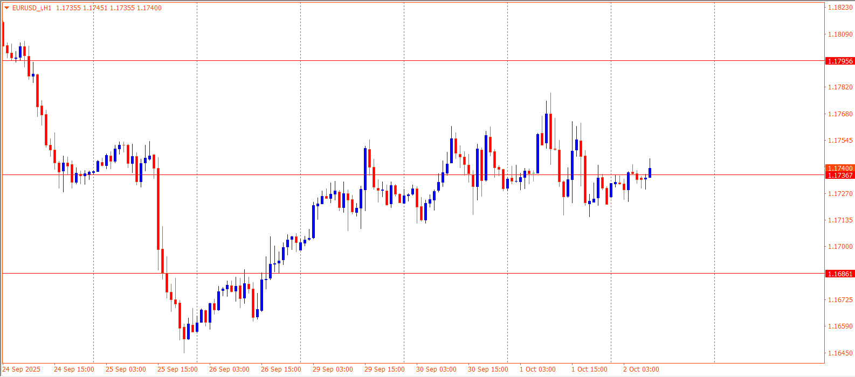Click the 1.18230 price scale value
The width and height of the screenshot is (855, 377).
840,8
